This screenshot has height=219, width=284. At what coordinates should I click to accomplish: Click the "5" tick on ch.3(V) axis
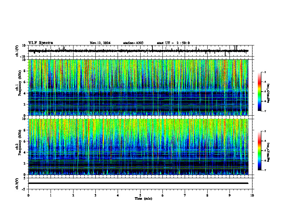pos(25,178)
